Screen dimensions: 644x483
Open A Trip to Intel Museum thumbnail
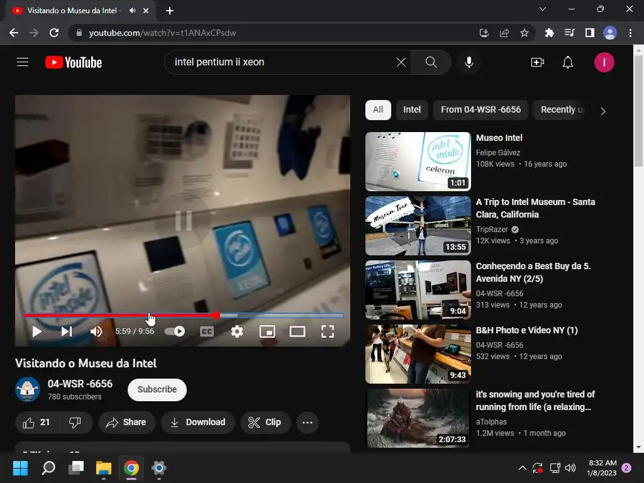(x=418, y=226)
